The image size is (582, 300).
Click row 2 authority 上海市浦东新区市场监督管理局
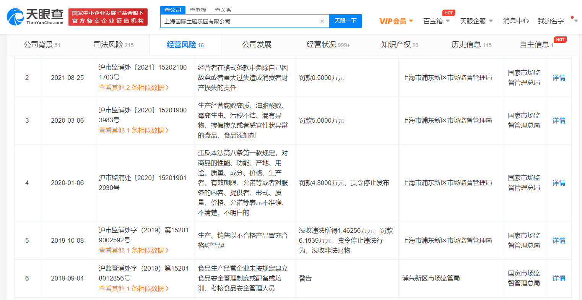pyautogui.click(x=447, y=78)
